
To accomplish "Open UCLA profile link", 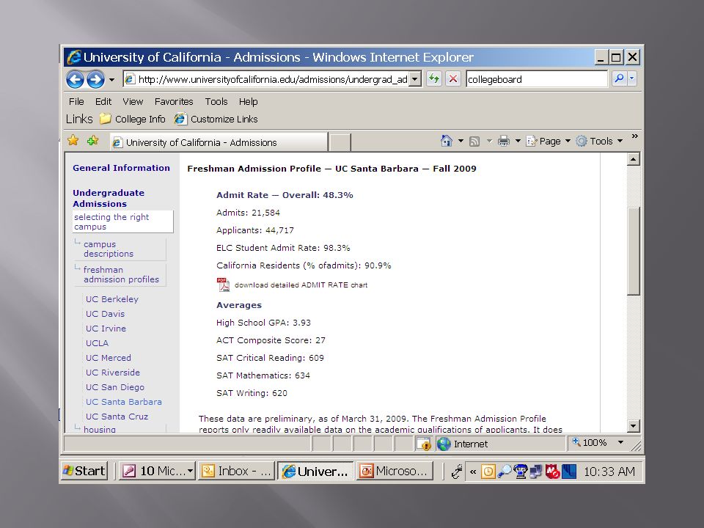I will pos(97,343).
